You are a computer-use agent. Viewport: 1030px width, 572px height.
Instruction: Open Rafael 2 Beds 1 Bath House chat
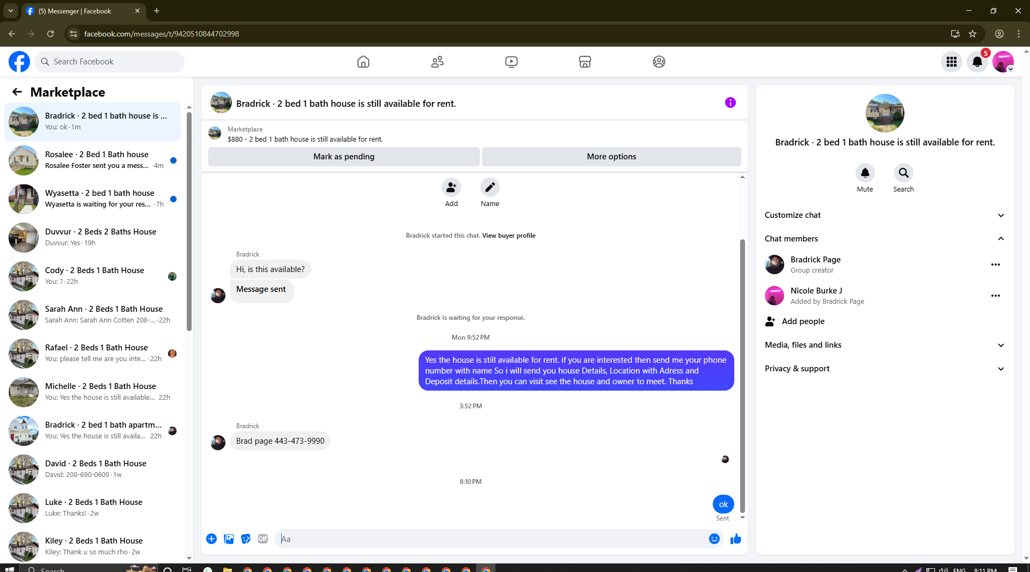click(x=92, y=354)
